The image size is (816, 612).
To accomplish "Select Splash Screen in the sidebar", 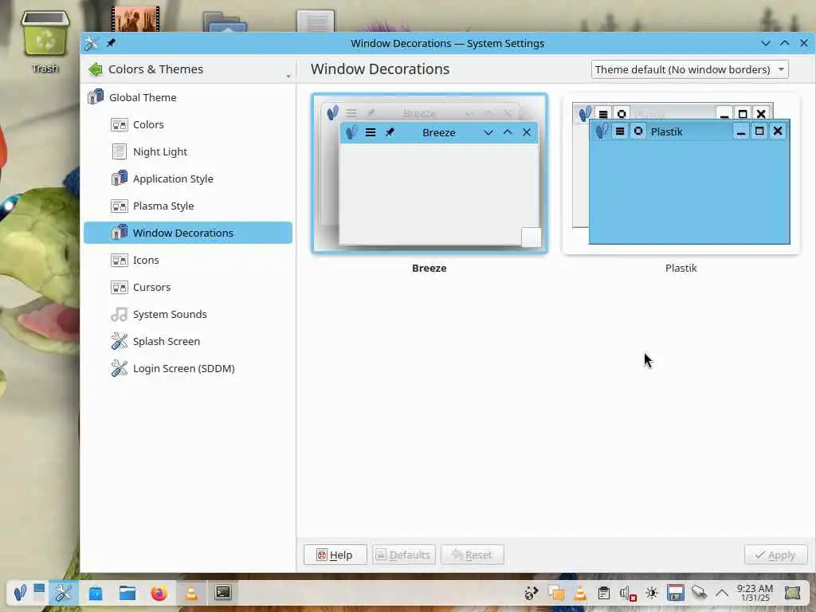I will [x=188, y=341].
